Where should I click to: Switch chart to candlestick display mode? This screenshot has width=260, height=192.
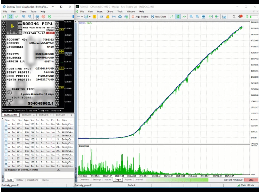[x=178, y=16]
